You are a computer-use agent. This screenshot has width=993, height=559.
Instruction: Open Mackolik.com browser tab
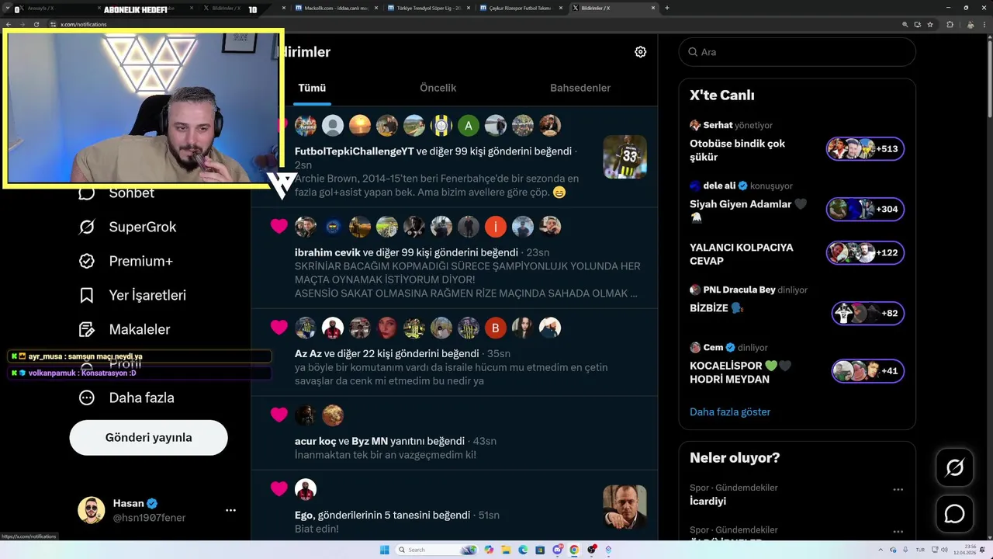point(335,8)
